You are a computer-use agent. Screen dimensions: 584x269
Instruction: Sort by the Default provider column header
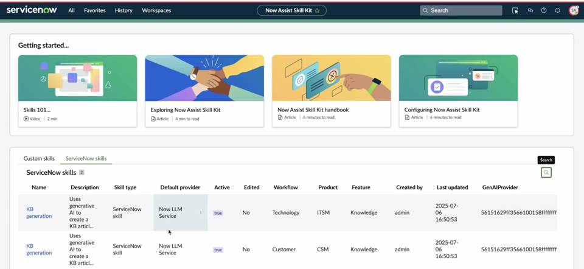pyautogui.click(x=180, y=187)
